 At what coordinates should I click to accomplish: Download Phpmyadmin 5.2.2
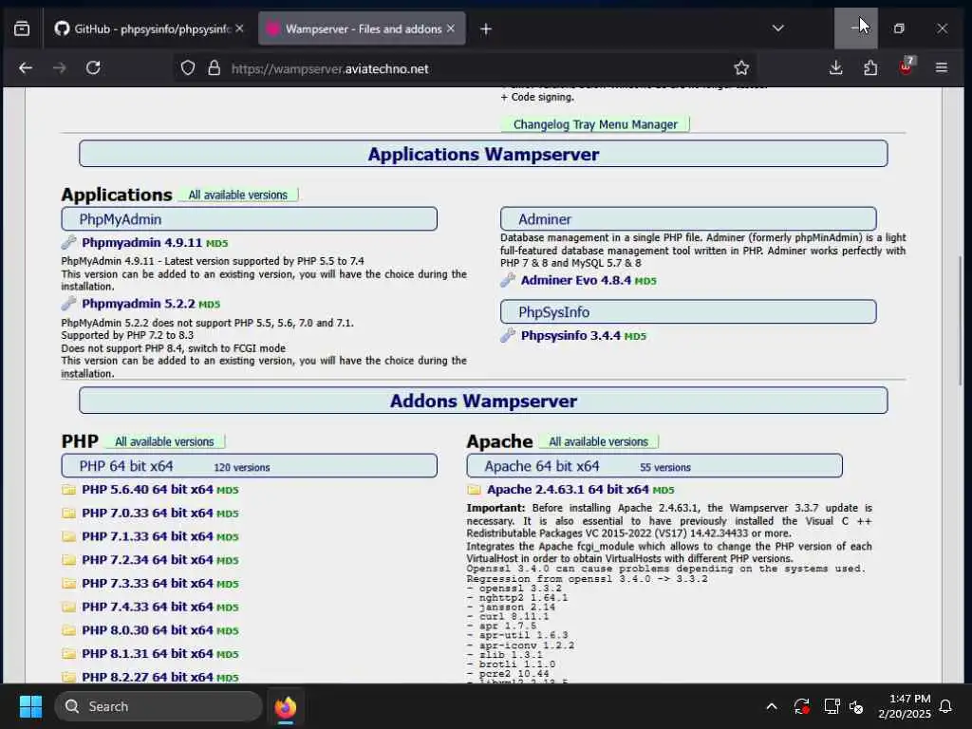[x=139, y=304]
